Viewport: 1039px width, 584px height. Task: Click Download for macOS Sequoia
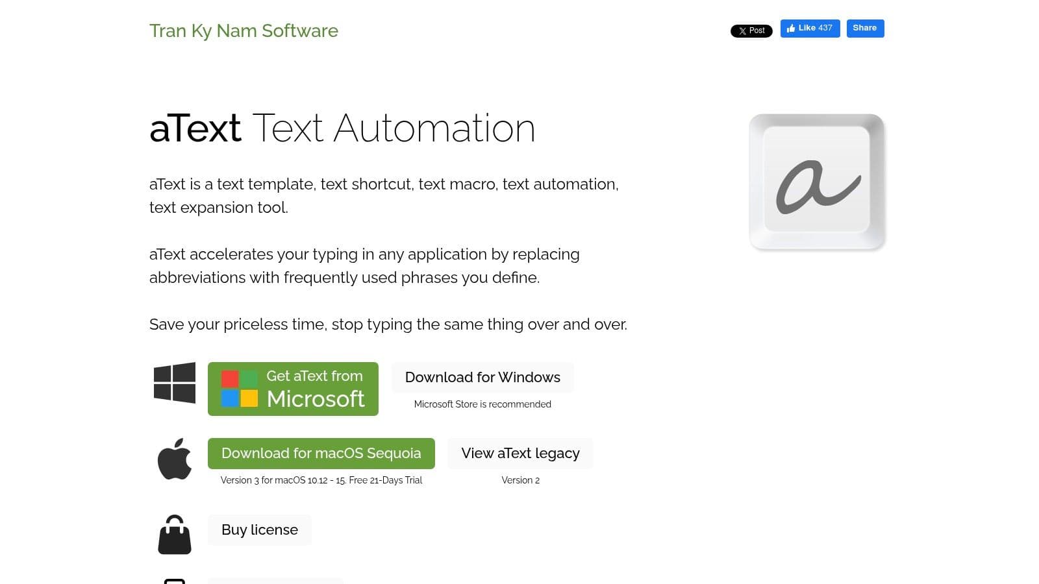tap(321, 453)
